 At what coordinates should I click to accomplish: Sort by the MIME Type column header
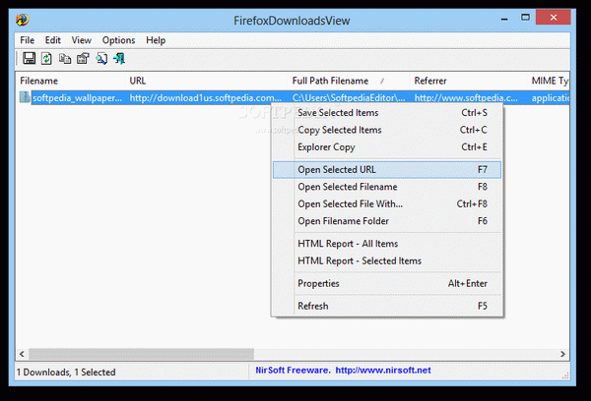point(549,81)
